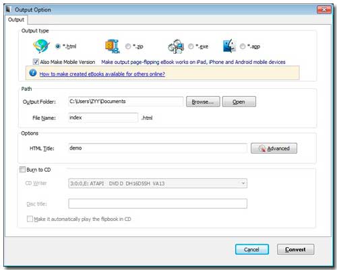Click the EXE gears output icon
The height and width of the screenshot is (270, 337).
coord(176,46)
